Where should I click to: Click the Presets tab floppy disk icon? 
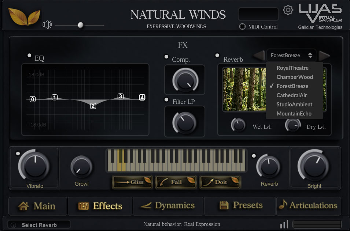click(x=224, y=205)
